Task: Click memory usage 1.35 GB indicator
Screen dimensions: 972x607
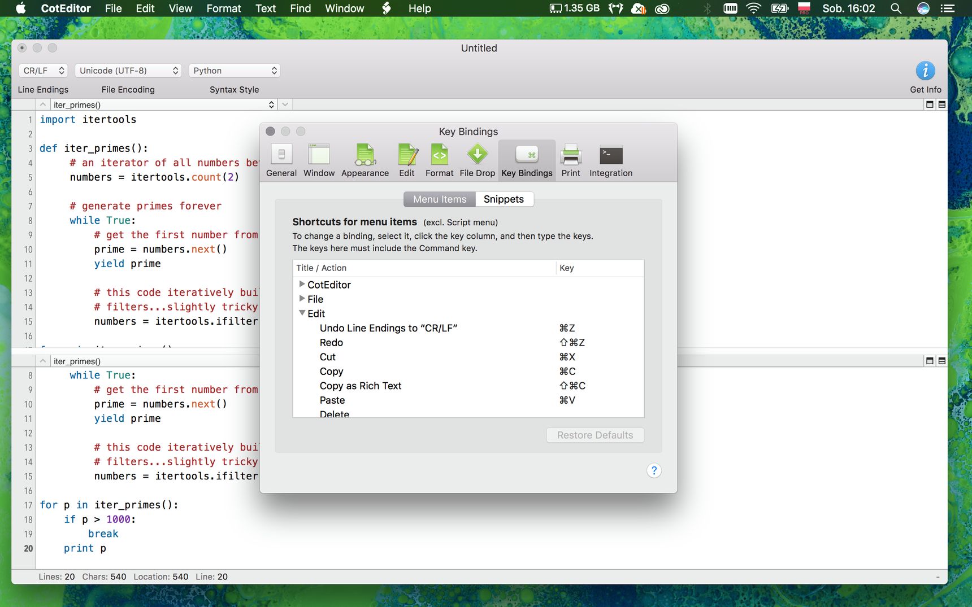Action: tap(574, 8)
